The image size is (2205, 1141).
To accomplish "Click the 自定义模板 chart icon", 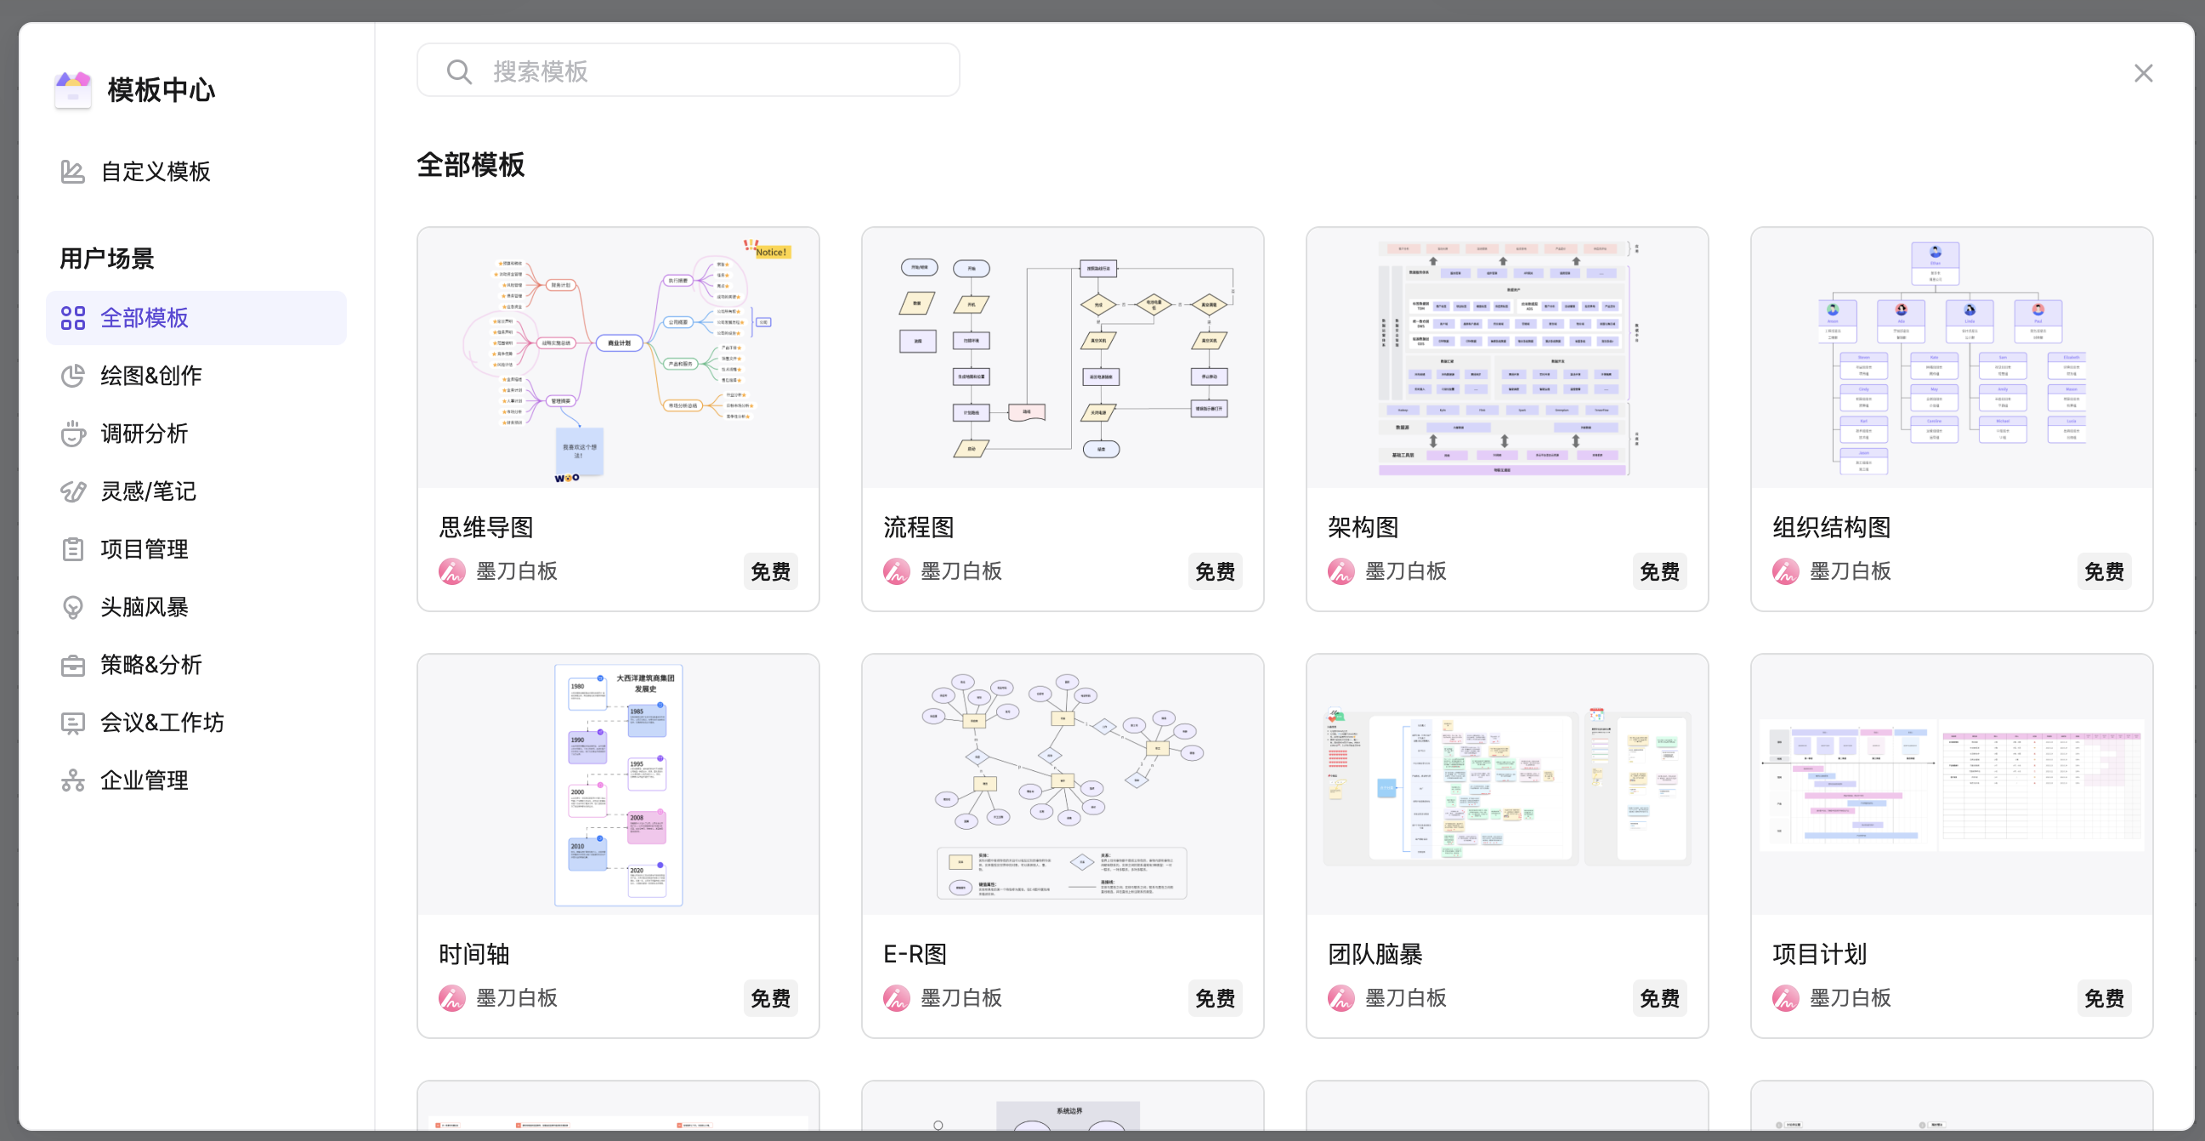I will (x=73, y=172).
